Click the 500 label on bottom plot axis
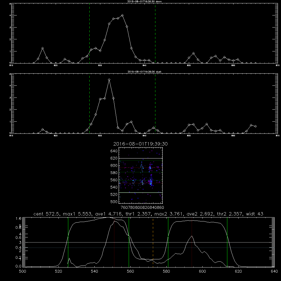 [x=22, y=271]
